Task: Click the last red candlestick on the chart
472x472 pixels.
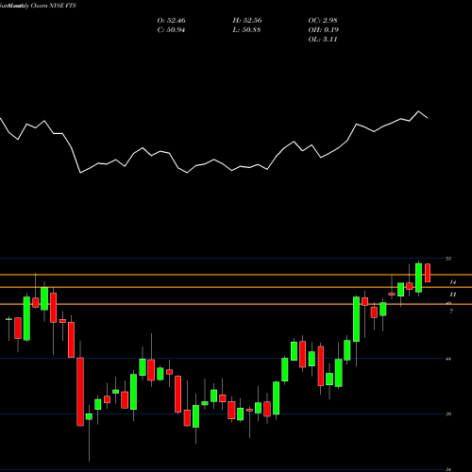Action: [x=428, y=273]
